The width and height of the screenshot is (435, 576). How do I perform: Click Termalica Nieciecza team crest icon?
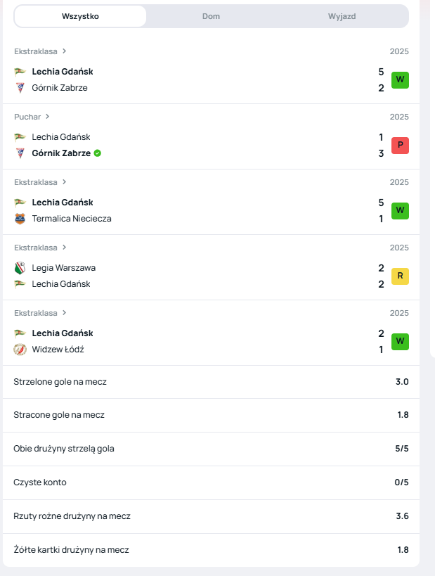20,219
